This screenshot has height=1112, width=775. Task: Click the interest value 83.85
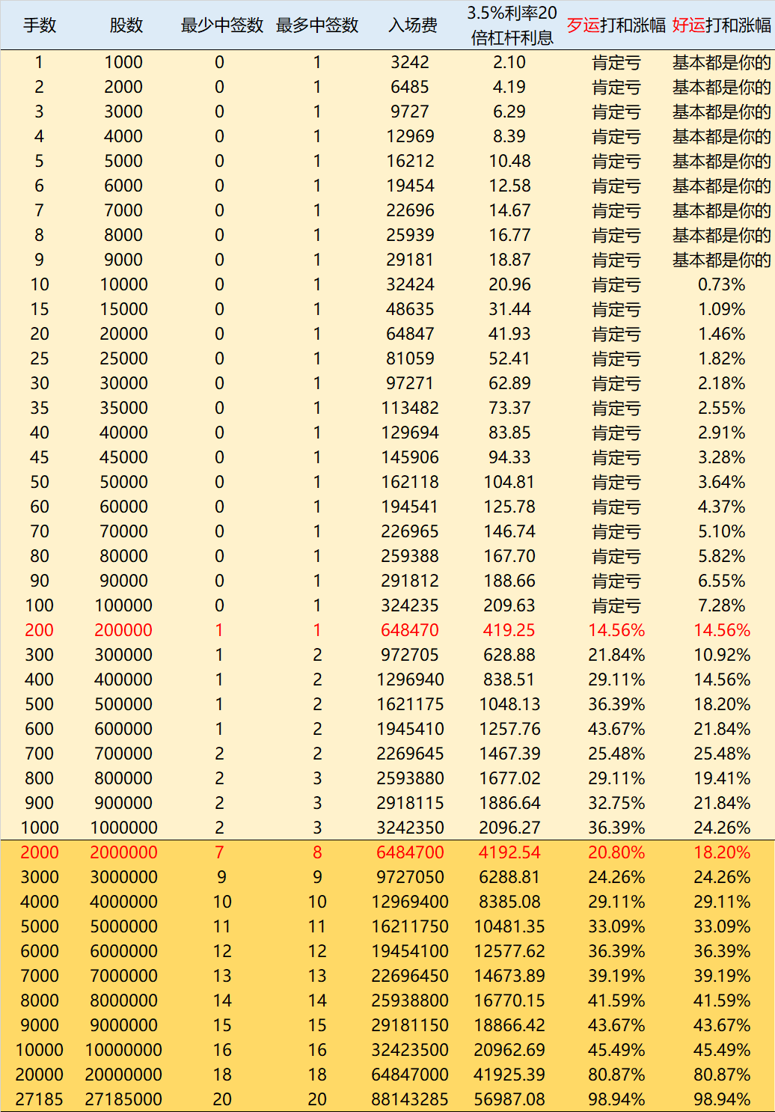[509, 433]
